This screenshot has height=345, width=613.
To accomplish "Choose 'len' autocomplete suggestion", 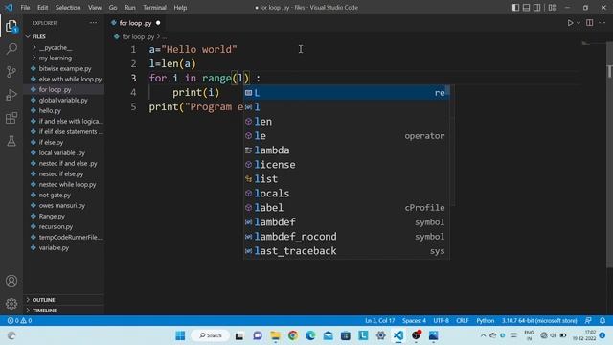I will pyautogui.click(x=347, y=122).
